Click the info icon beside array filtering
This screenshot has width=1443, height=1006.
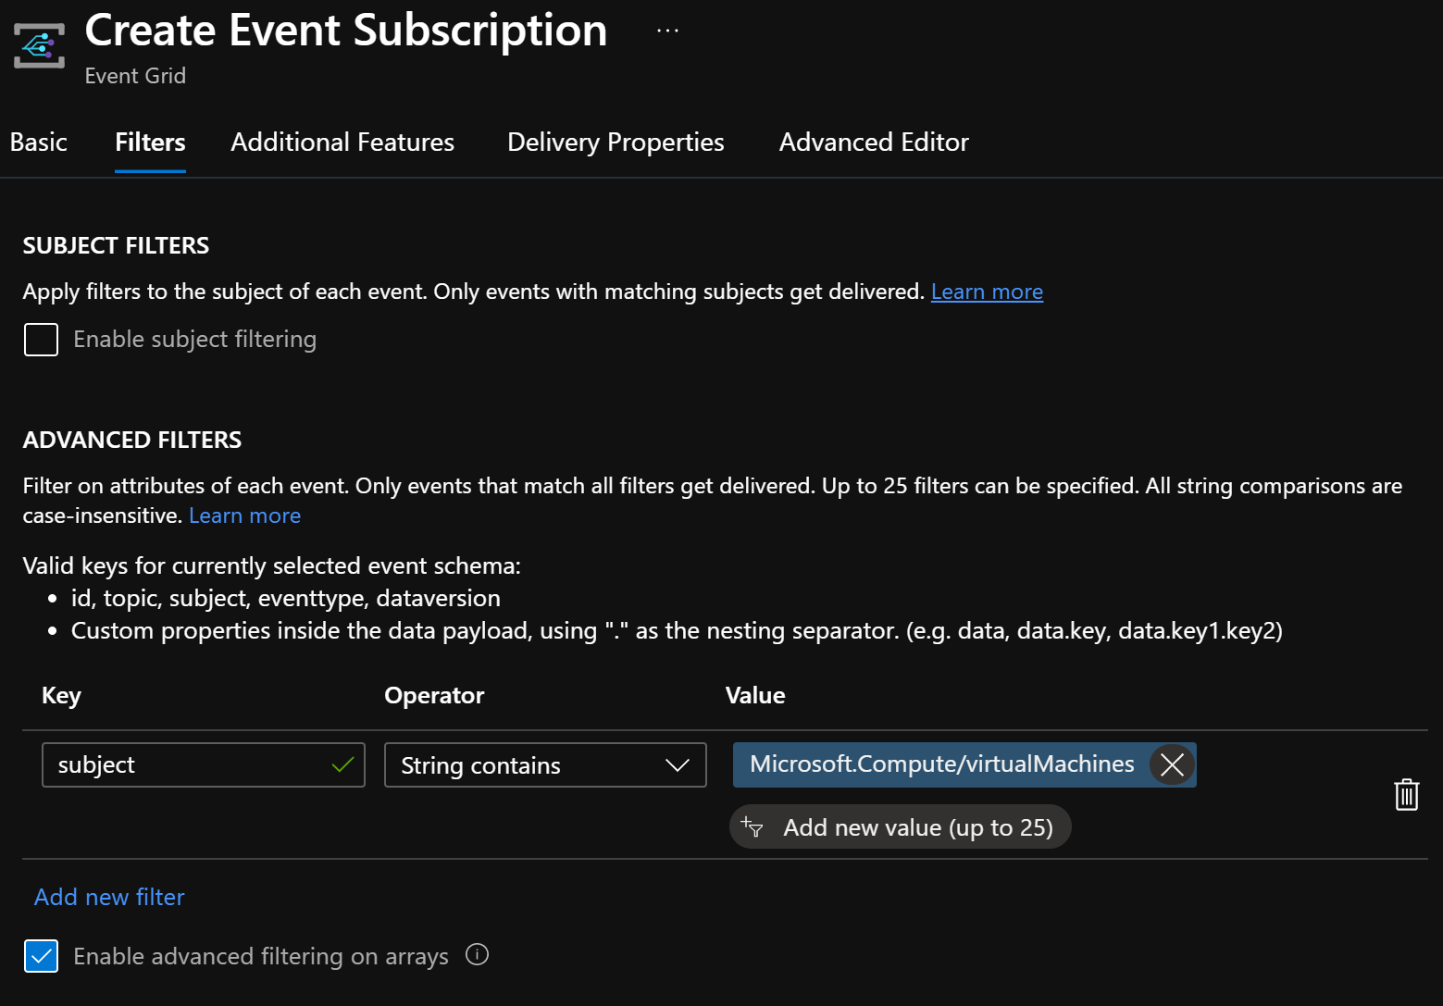point(477,954)
